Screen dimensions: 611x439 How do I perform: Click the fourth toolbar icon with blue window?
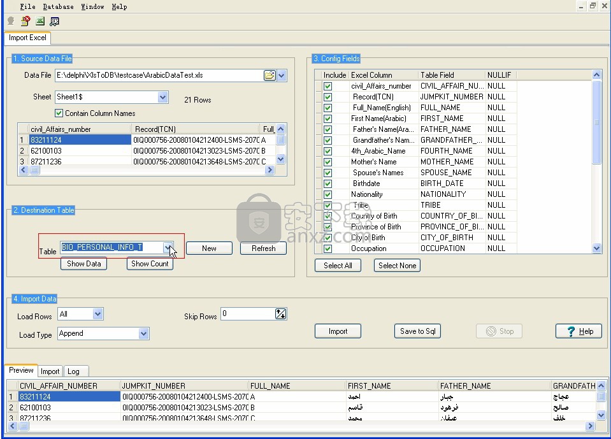click(x=55, y=21)
